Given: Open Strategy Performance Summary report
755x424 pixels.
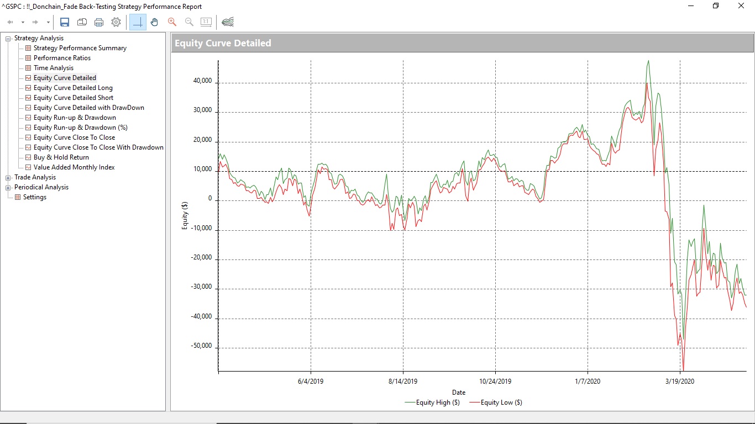Looking at the screenshot, I should click(x=80, y=48).
